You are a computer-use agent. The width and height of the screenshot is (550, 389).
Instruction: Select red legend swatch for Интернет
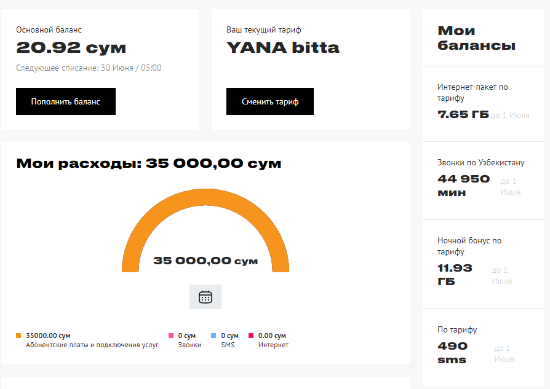pyautogui.click(x=251, y=336)
